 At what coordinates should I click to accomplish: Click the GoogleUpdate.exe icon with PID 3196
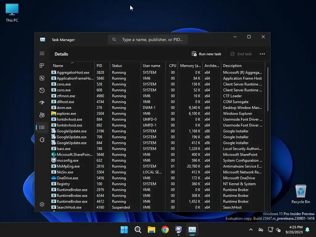[54, 131]
